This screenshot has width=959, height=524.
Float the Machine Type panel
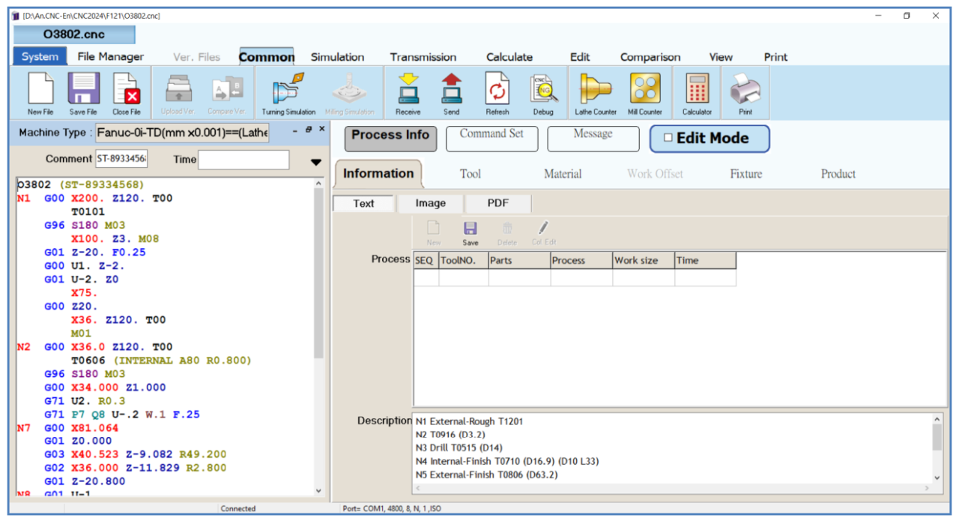coord(308,129)
